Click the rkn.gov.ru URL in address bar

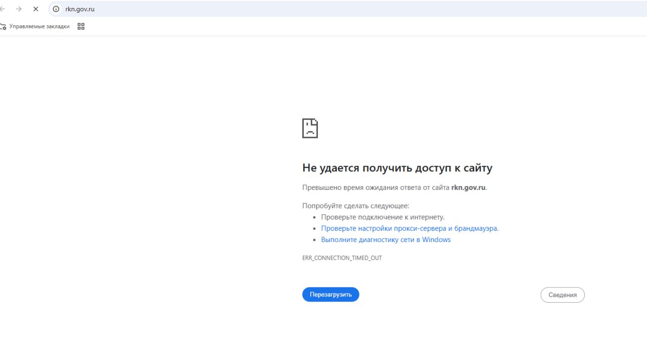(x=80, y=9)
